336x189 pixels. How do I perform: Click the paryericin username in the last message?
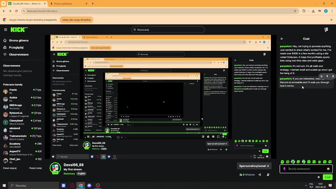(x=286, y=79)
